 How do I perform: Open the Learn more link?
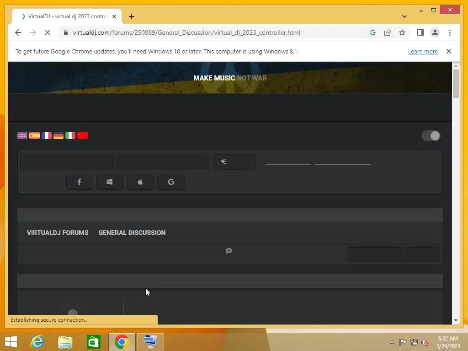[x=423, y=51]
